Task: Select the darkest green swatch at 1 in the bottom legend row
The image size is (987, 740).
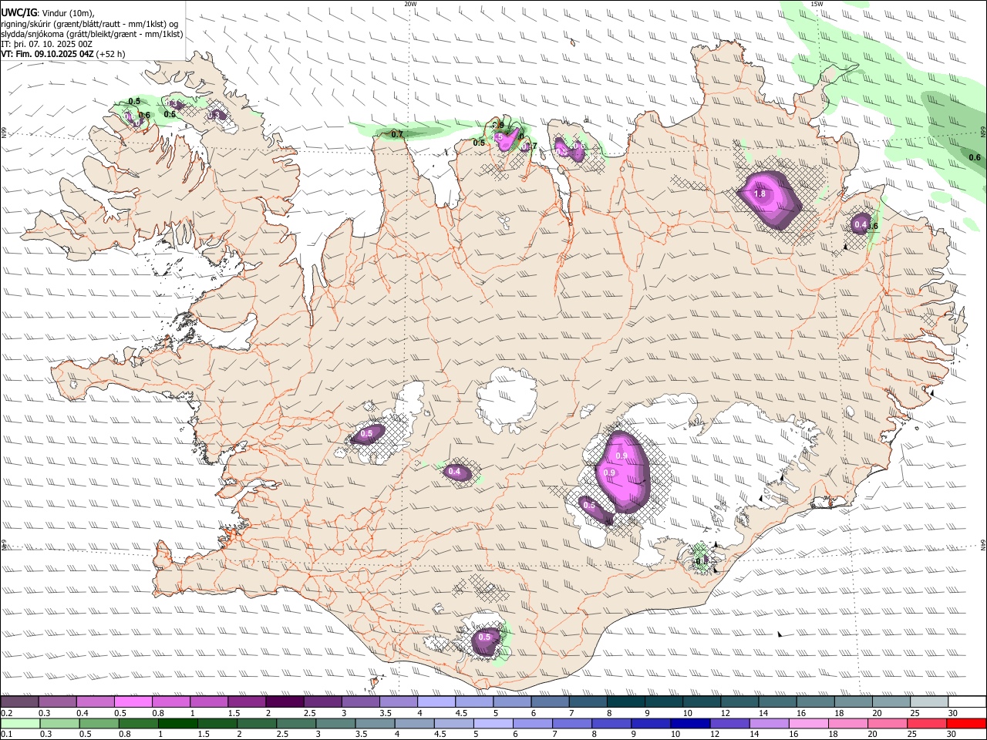Action: click(x=177, y=724)
